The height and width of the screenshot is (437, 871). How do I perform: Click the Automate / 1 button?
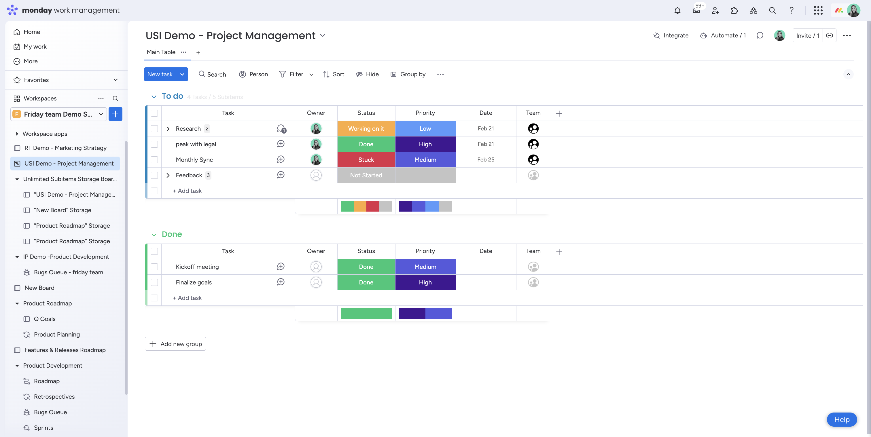(723, 35)
